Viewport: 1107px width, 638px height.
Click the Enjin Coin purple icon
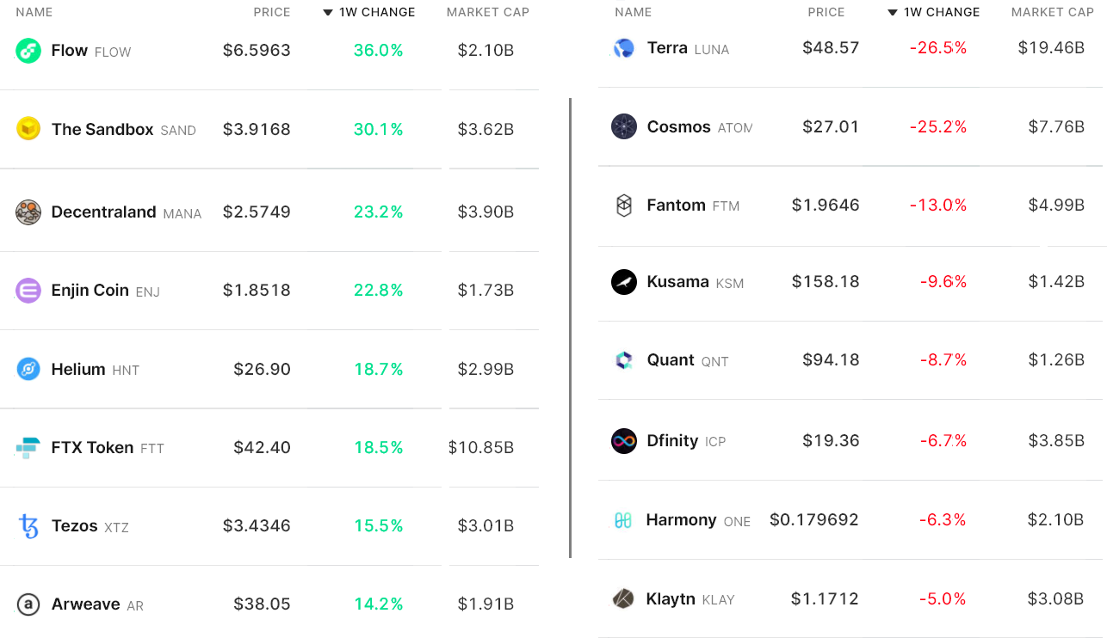(x=28, y=291)
